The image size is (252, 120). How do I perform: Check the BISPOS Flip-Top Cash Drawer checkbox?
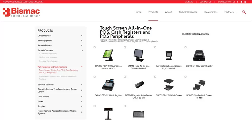[x=185, y=77]
